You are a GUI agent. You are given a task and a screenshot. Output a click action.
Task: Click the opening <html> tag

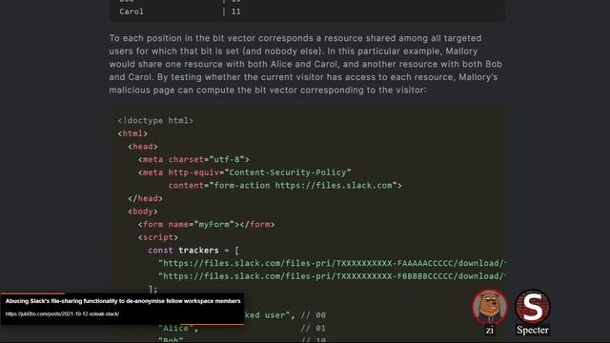[132, 133]
